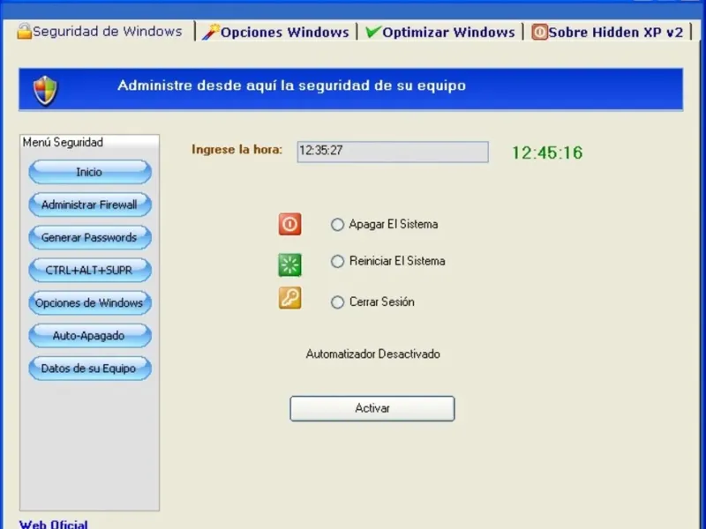Select Cerrar Sesión radio button
This screenshot has height=529, width=706.
pyautogui.click(x=337, y=302)
